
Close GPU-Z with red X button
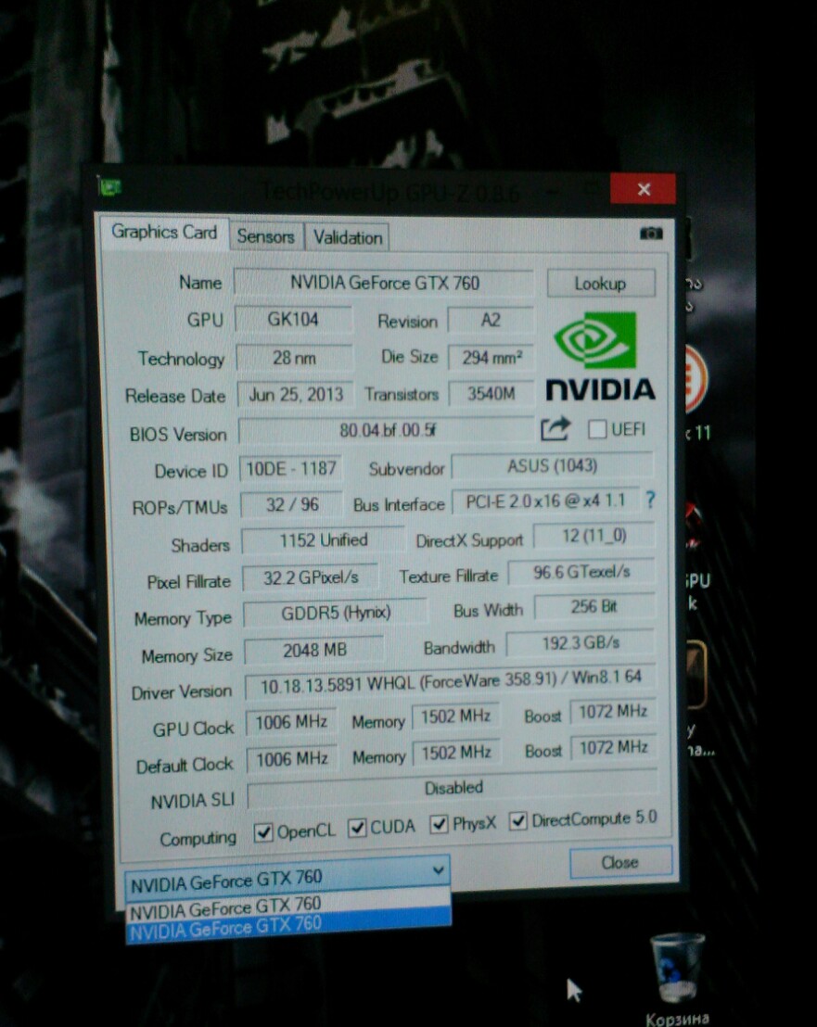pyautogui.click(x=643, y=189)
